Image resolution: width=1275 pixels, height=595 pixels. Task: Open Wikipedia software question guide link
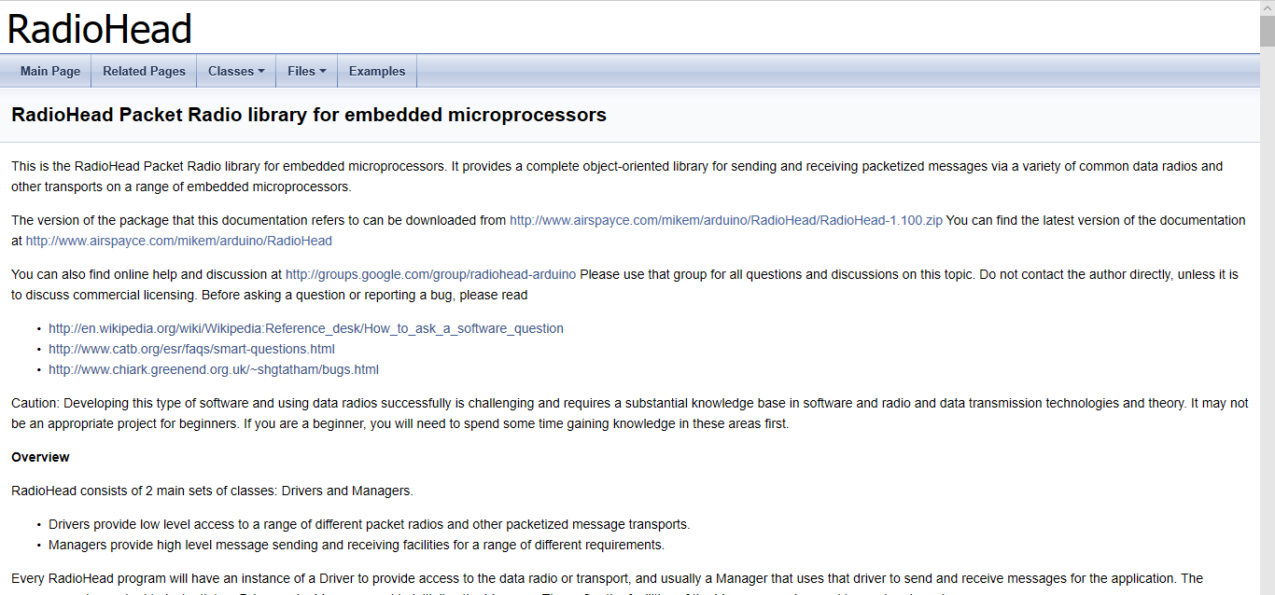tap(306, 328)
